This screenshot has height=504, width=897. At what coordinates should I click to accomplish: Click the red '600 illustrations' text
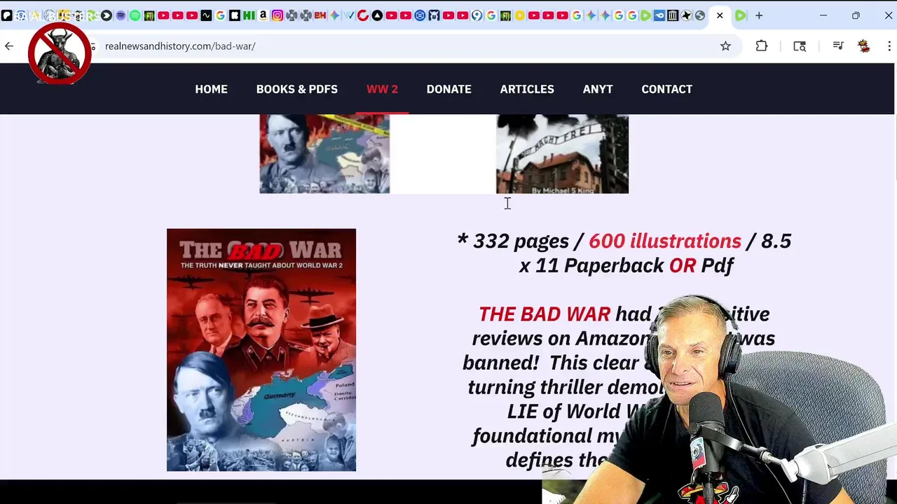(664, 241)
